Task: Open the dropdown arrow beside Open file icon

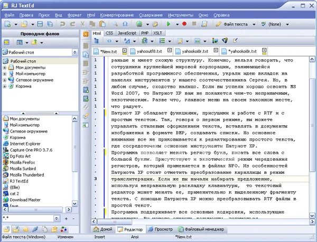Action: (33, 24)
